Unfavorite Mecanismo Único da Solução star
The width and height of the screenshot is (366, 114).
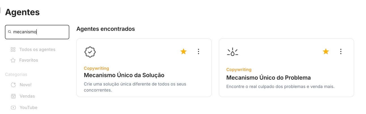(x=184, y=51)
